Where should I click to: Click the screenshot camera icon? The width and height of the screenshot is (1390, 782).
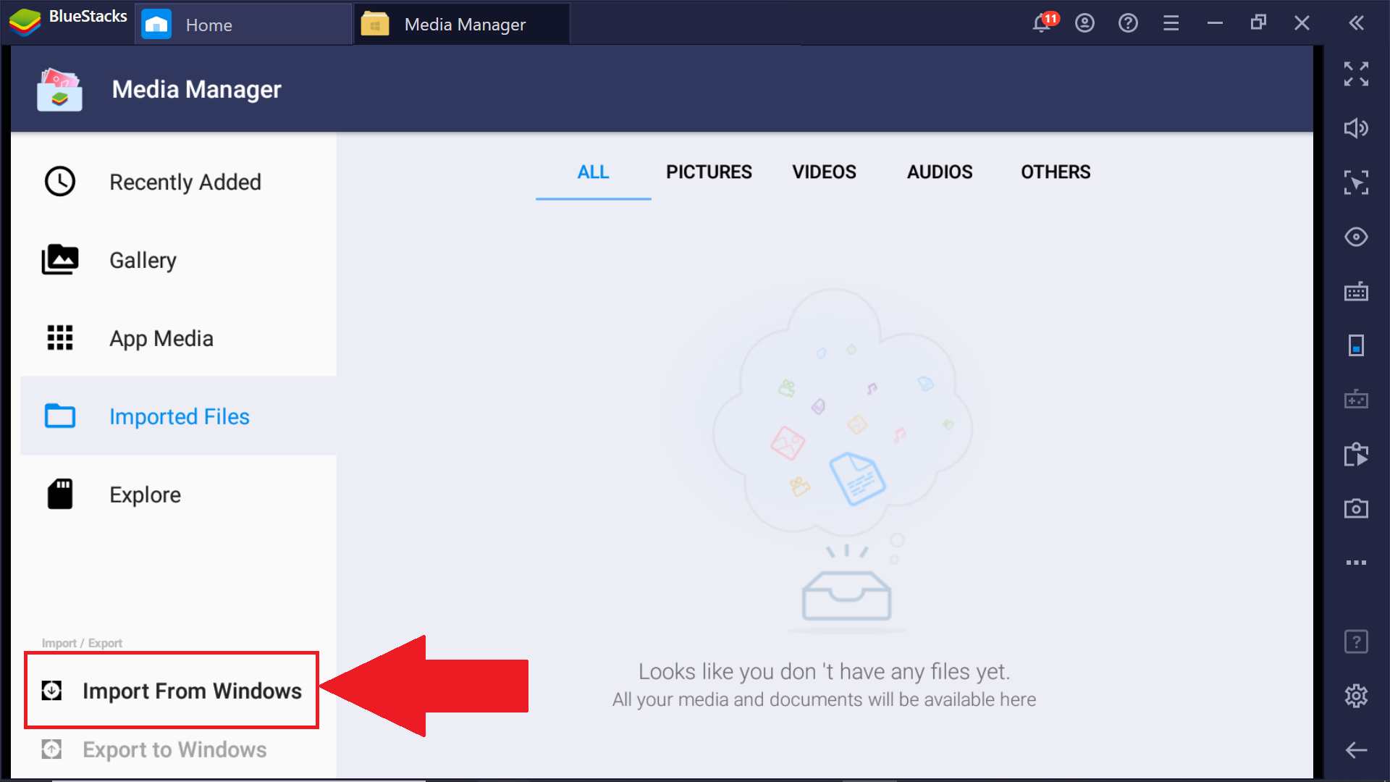[1357, 506]
